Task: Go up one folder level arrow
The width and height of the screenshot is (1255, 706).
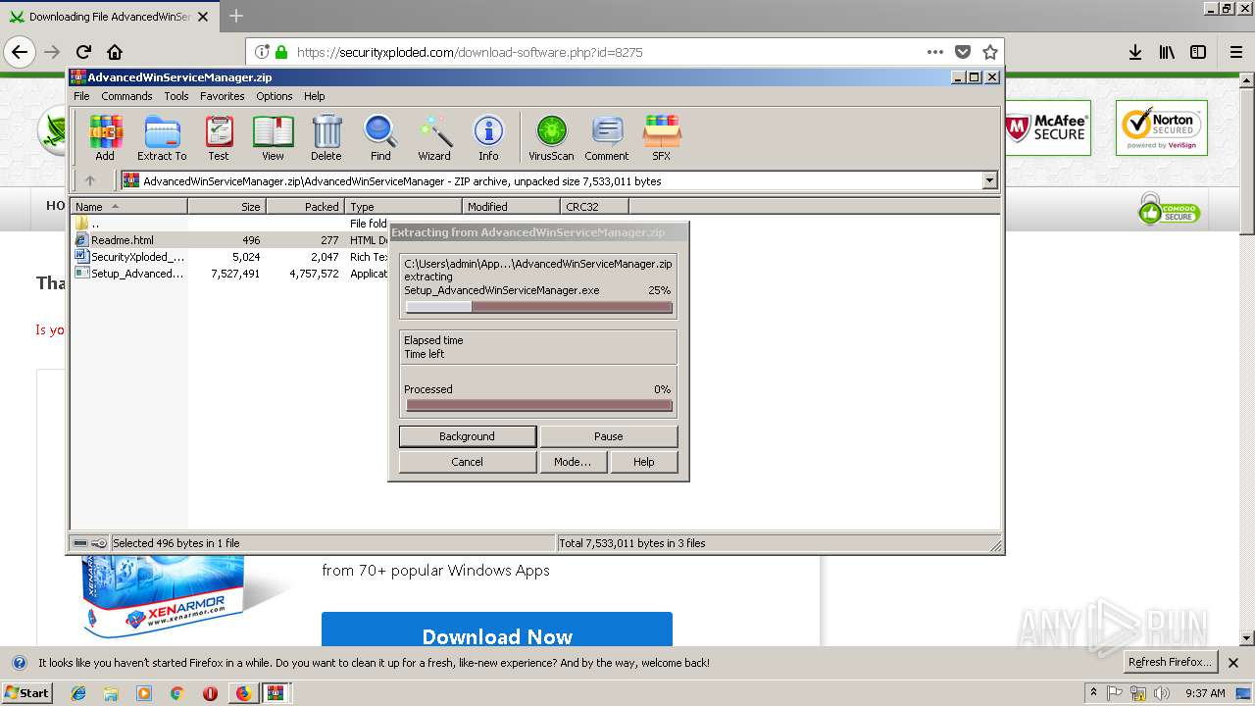Action: pos(90,180)
